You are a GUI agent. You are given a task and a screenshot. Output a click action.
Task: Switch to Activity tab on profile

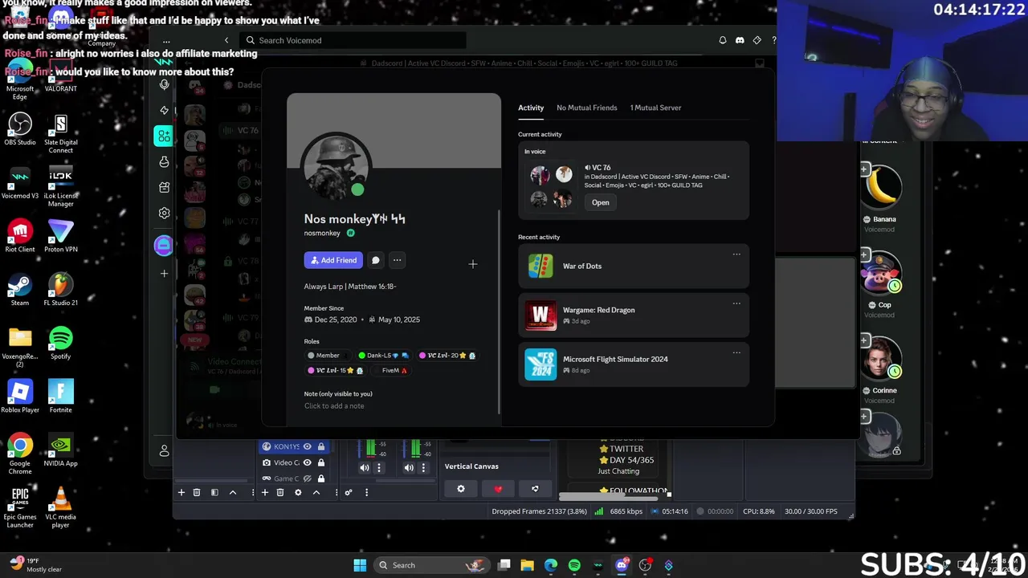(531, 108)
